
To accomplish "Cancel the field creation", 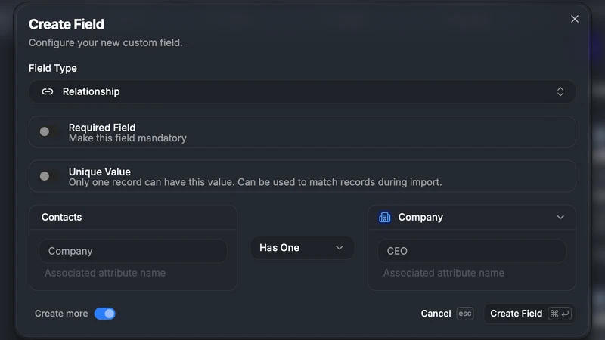I will pos(447,314).
